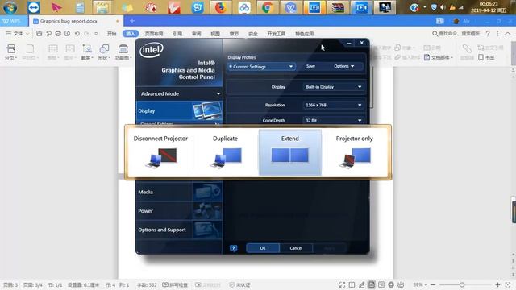Open the Color Depth 32 Bit dropdown
Screen dimensions: 516x290
pos(333,120)
